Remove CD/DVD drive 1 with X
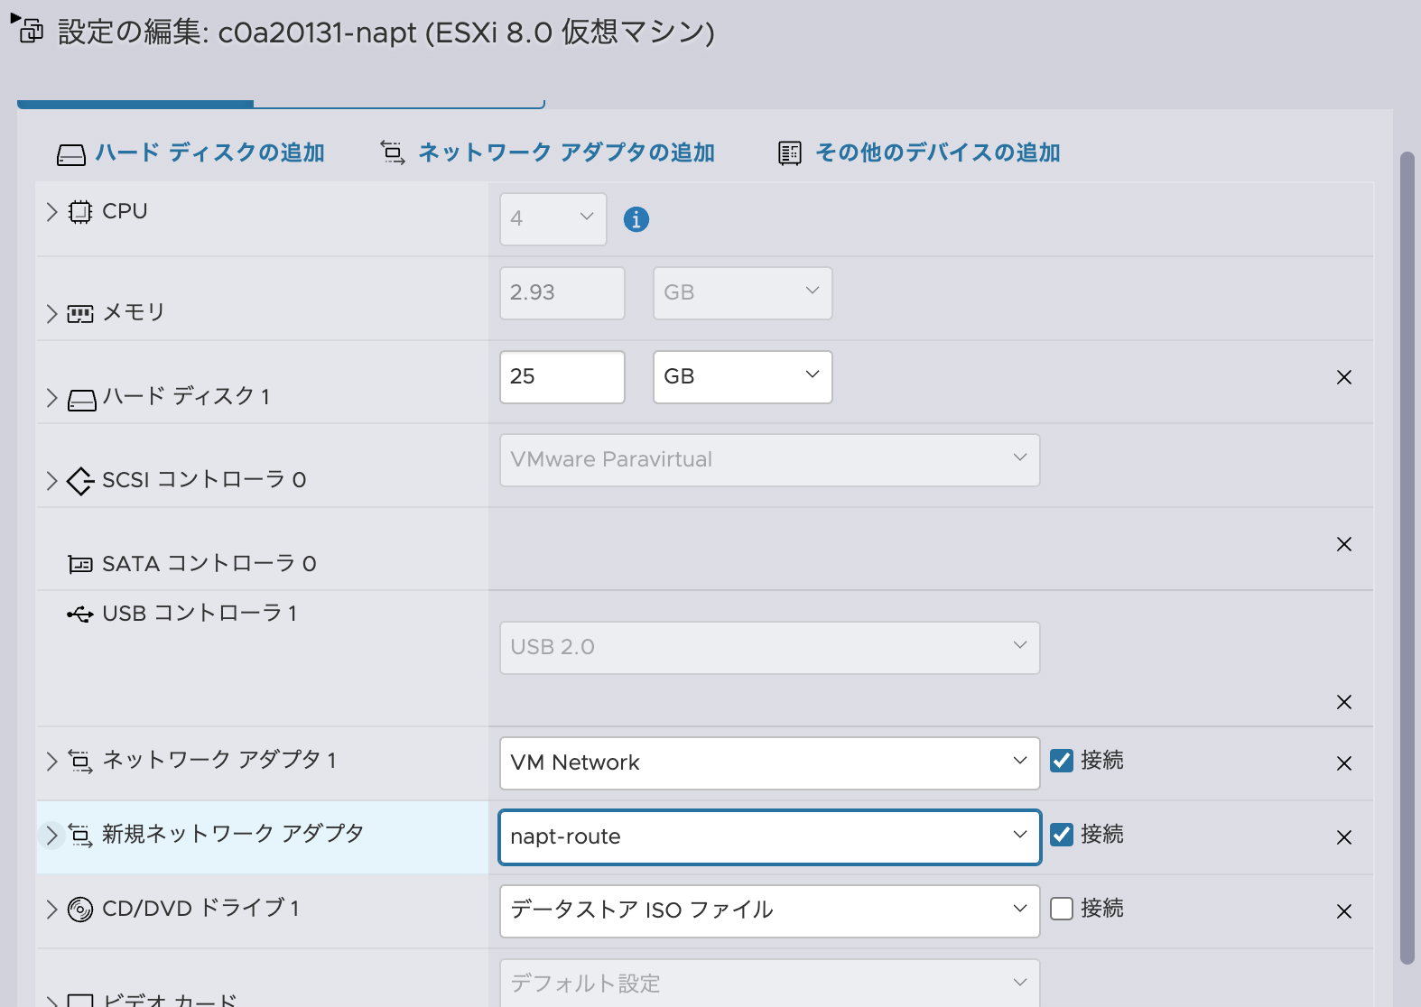Image resolution: width=1421 pixels, height=1007 pixels. 1344,911
